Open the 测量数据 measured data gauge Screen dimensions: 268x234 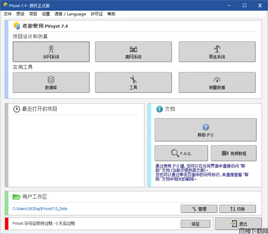[x=217, y=82]
